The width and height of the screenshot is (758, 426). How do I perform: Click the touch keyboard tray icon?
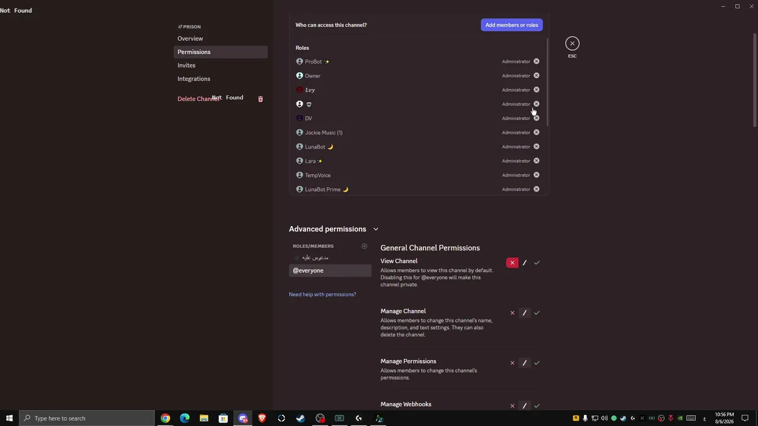coord(691,418)
